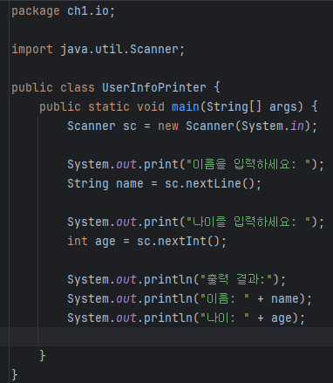Click variable 'name' in String declaration
The image size is (333, 383).
tap(130, 184)
